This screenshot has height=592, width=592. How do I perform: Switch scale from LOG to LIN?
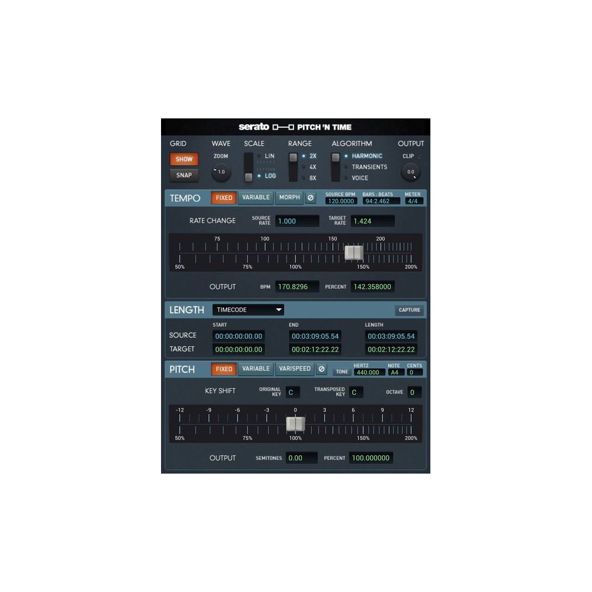(x=265, y=156)
